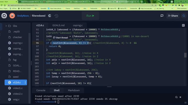Open the Finance bookmark folder

click(x=67, y=8)
